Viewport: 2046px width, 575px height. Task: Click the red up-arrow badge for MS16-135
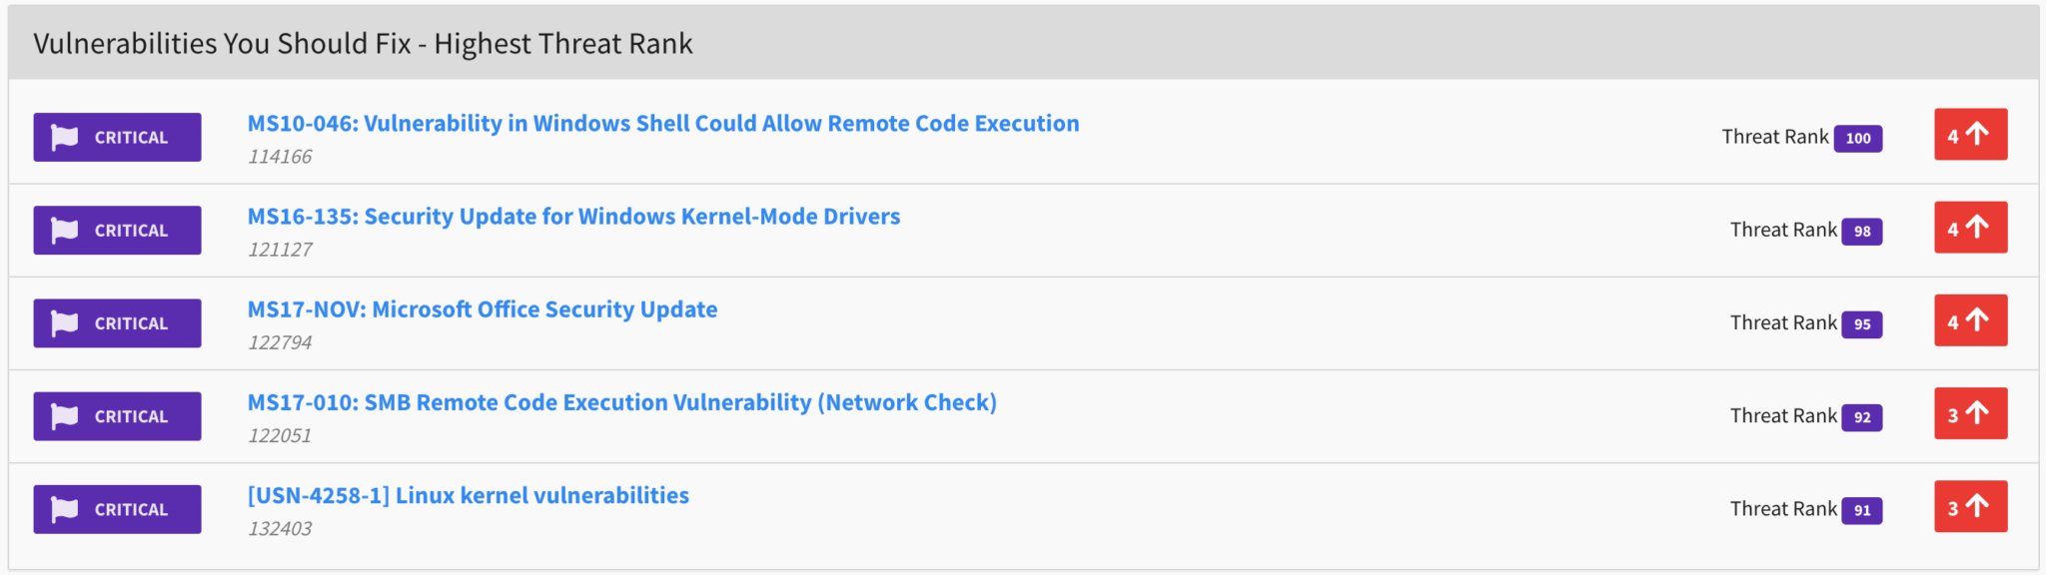(1970, 227)
